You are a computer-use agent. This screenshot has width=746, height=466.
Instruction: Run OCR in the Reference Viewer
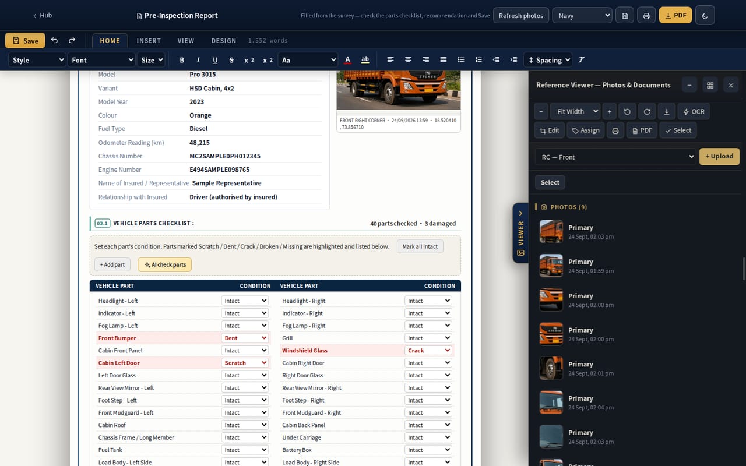click(x=694, y=111)
